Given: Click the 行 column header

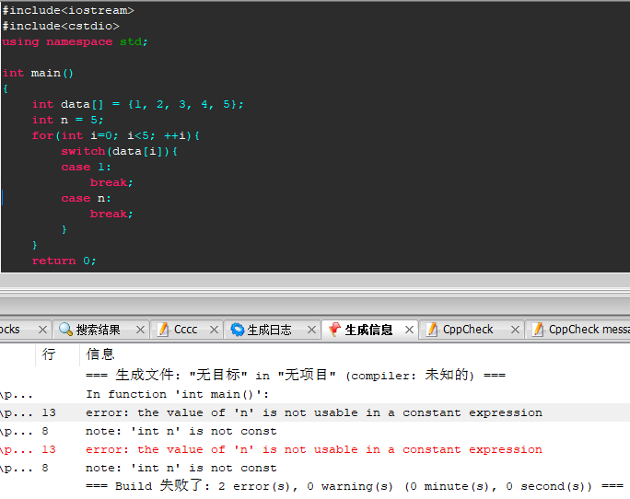Looking at the screenshot, I should pyautogui.click(x=49, y=354).
